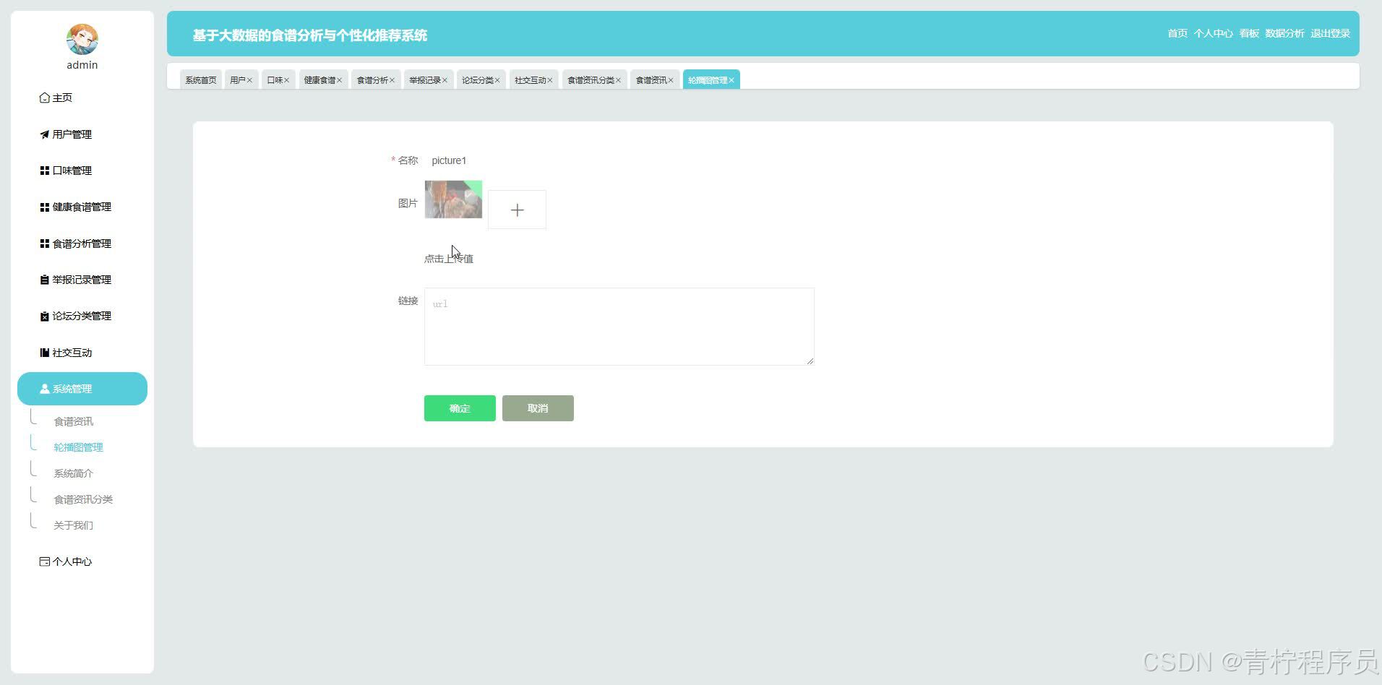Close the 用户 tab
This screenshot has height=685, width=1382.
249,80
